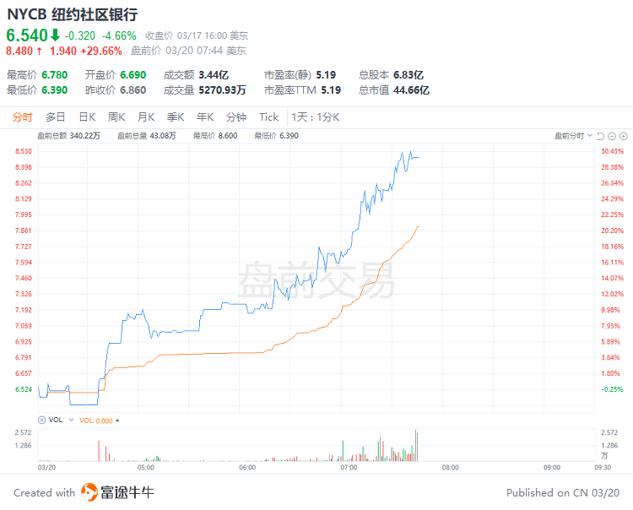The width and height of the screenshot is (633, 510).
Task: Click the closing change -4.66%
Action: click(x=119, y=36)
